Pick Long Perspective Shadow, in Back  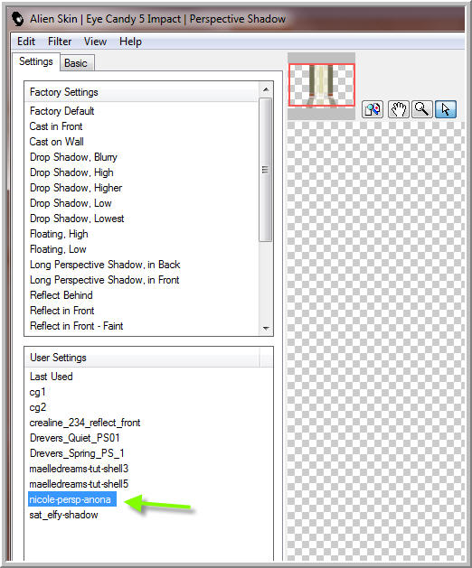point(105,265)
